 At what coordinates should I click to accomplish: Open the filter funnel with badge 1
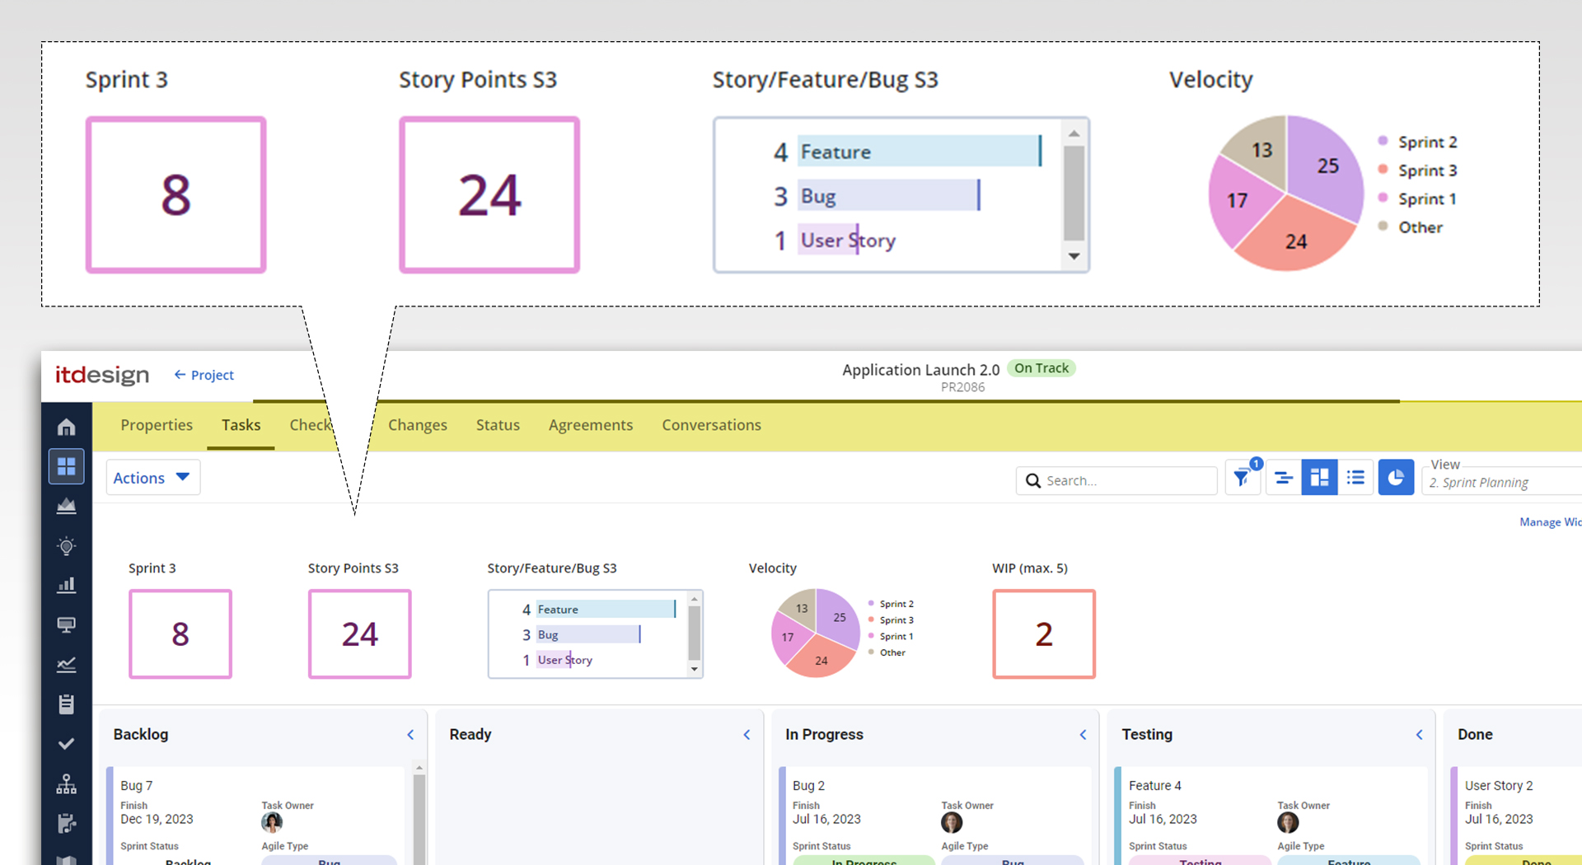coord(1243,478)
